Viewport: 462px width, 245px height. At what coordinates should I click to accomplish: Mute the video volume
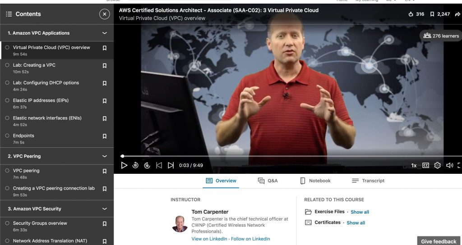449,165
